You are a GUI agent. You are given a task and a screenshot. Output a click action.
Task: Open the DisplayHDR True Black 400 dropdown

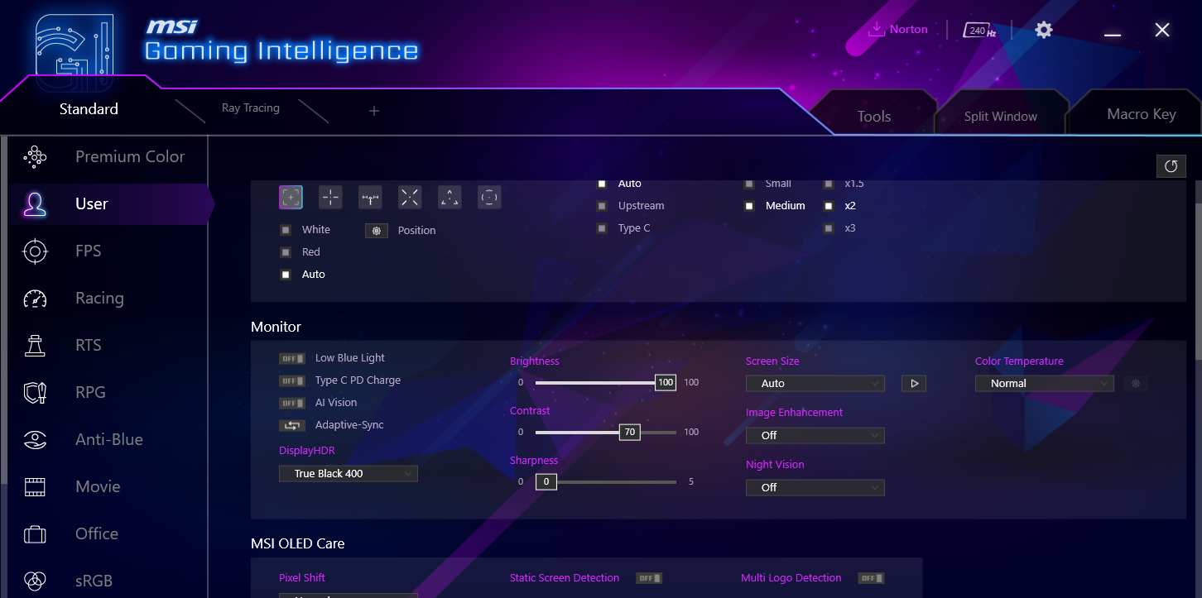[349, 474]
